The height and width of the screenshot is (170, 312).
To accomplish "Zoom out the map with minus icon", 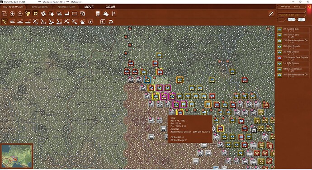I will [x=20, y=14].
